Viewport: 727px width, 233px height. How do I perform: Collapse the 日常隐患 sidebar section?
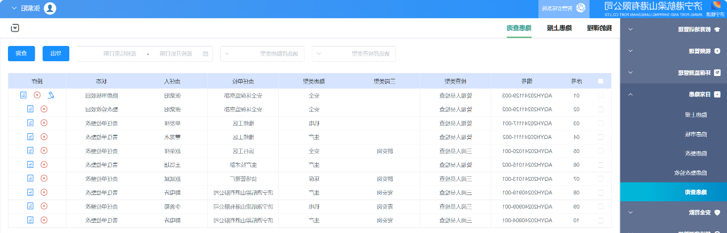pos(673,94)
